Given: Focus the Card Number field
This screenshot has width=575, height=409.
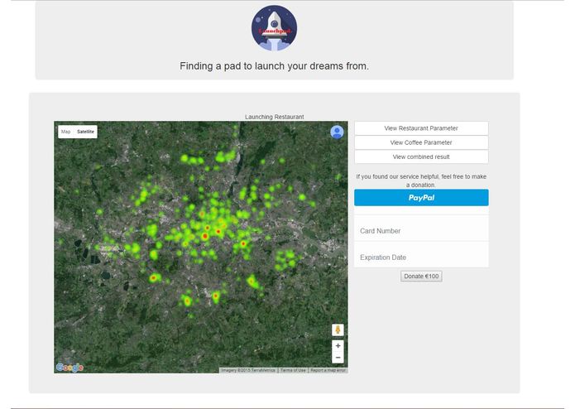Looking at the screenshot, I should (421, 231).
